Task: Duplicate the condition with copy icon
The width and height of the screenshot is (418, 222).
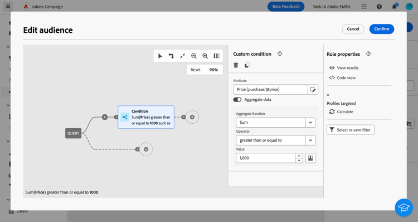Action: click(x=247, y=65)
